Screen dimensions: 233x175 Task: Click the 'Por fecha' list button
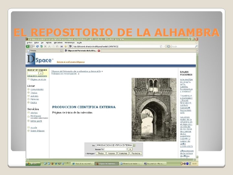[x=136, y=153]
